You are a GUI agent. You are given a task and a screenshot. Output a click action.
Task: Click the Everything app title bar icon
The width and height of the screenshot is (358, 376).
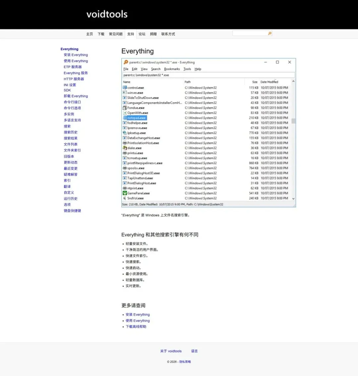(x=126, y=62)
